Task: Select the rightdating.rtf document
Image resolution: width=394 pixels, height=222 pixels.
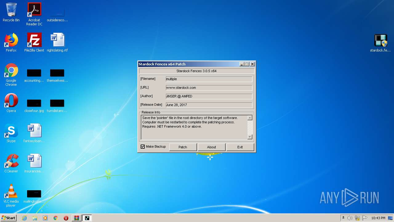Action: point(57,43)
